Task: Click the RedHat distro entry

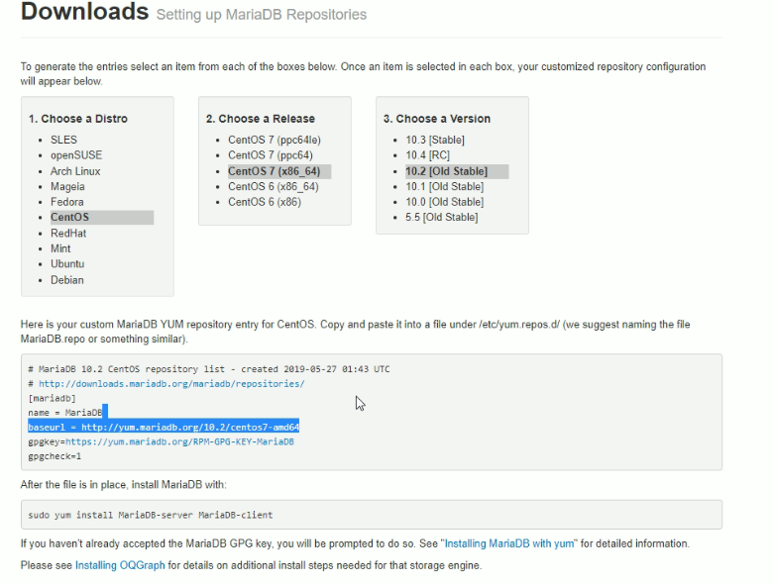Action: pos(68,233)
